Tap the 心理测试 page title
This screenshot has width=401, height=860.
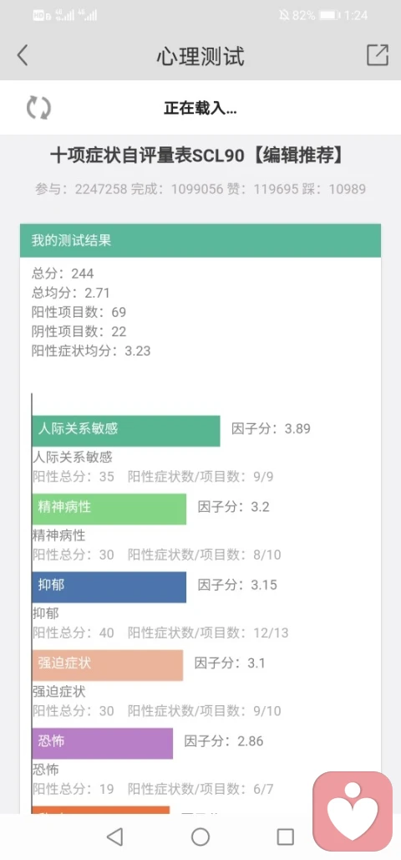[200, 56]
